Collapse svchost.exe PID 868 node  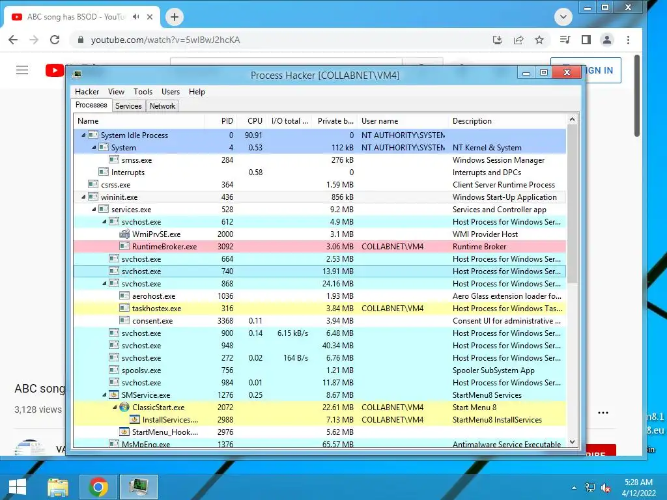(104, 284)
